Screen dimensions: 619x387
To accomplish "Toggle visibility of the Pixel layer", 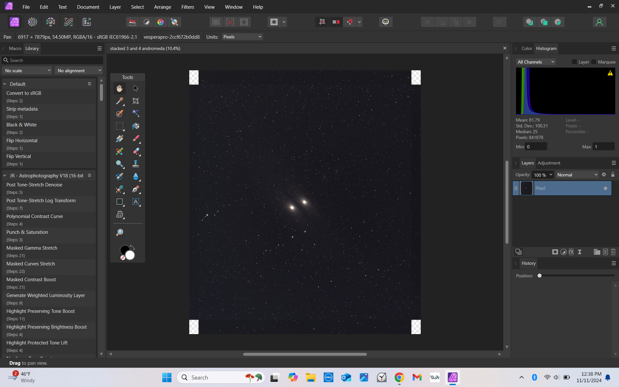I will (x=605, y=188).
